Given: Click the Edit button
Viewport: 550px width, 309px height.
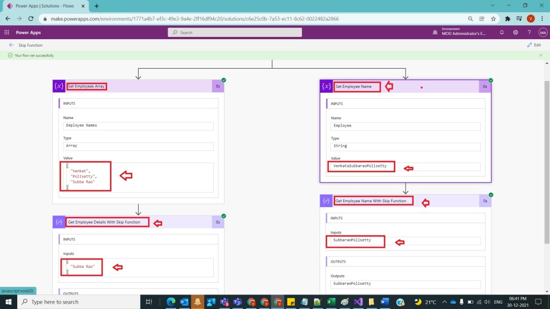Looking at the screenshot, I should 533,45.
